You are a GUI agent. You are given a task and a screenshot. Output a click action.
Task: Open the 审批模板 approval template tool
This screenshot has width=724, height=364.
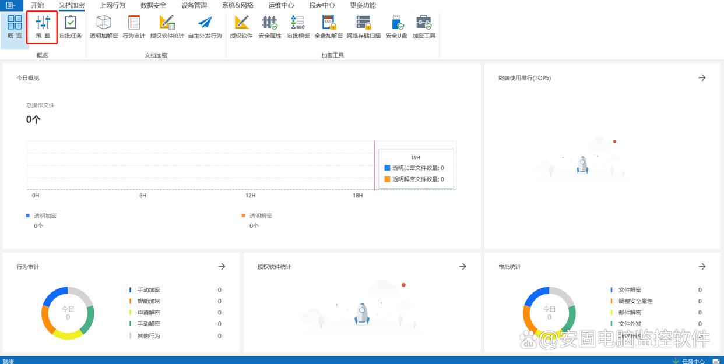coord(298,27)
